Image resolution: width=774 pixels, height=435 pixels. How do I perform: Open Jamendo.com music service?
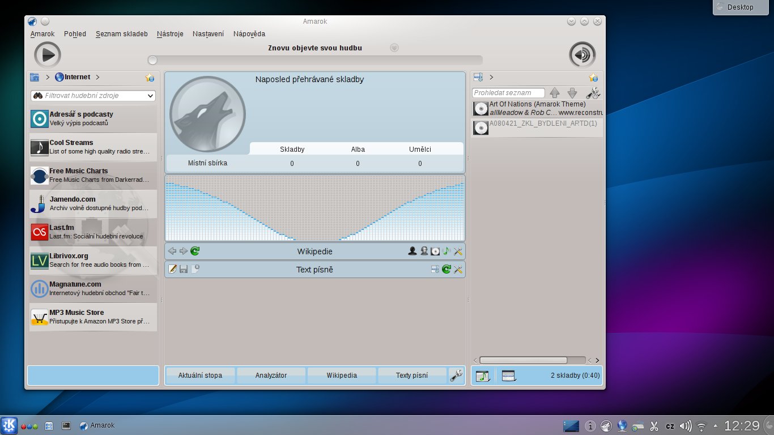[x=93, y=203]
